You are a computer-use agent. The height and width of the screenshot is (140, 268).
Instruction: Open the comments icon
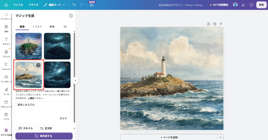click(x=251, y=5)
